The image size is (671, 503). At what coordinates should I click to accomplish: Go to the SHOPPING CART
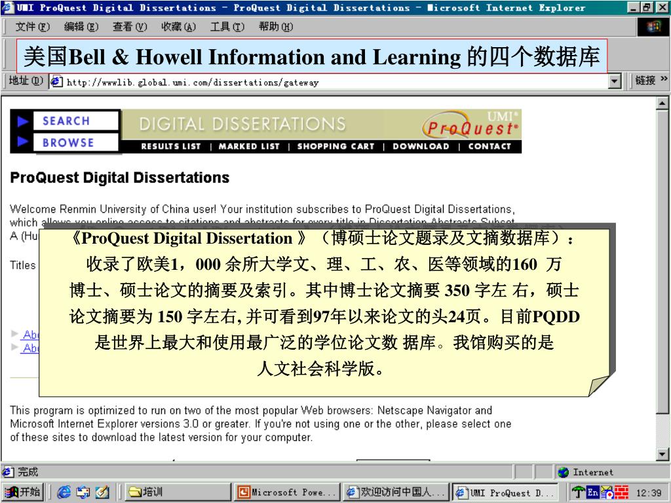[x=336, y=146]
